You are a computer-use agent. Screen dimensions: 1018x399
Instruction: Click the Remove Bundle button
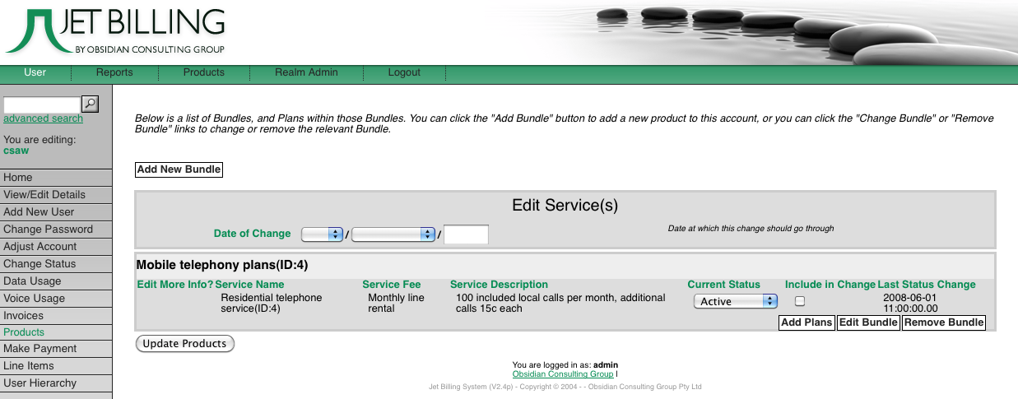coord(944,322)
